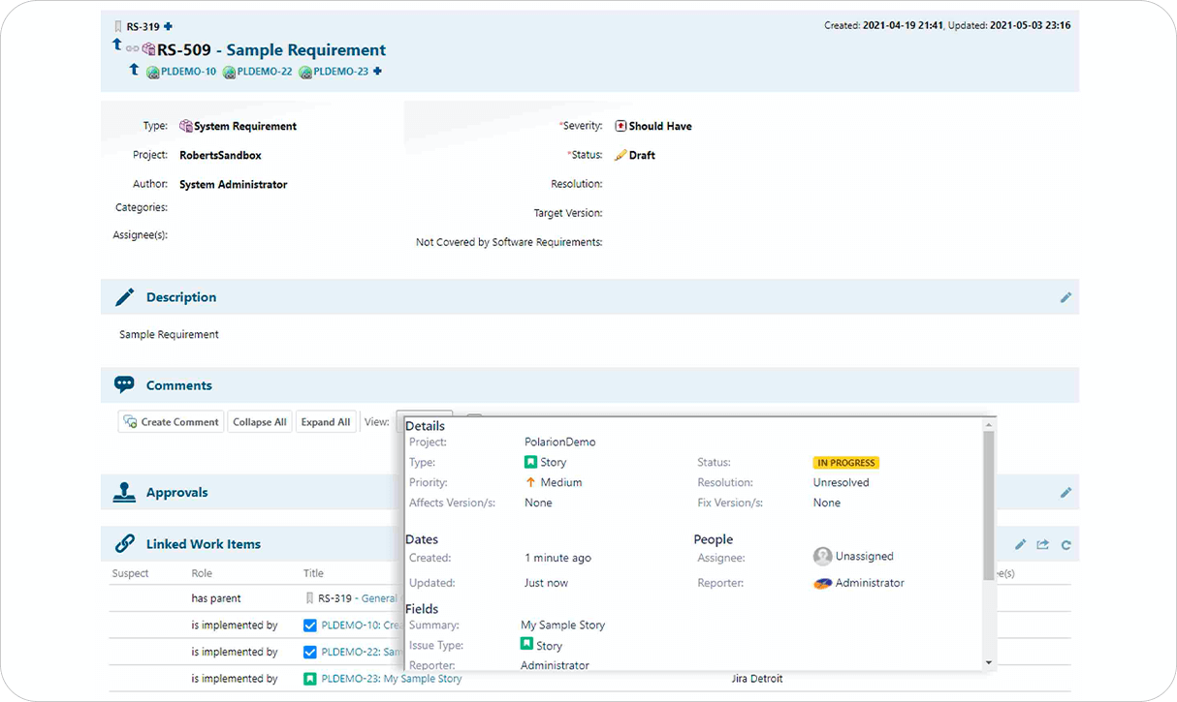Click the popup vertical scrollbar thumb

[x=988, y=505]
